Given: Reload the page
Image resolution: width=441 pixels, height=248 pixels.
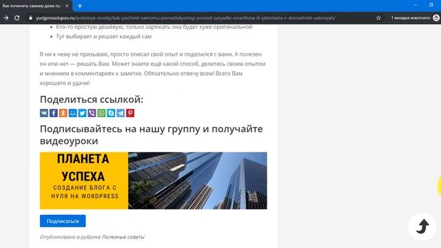Looking at the screenshot, I should pyautogui.click(x=17, y=18).
